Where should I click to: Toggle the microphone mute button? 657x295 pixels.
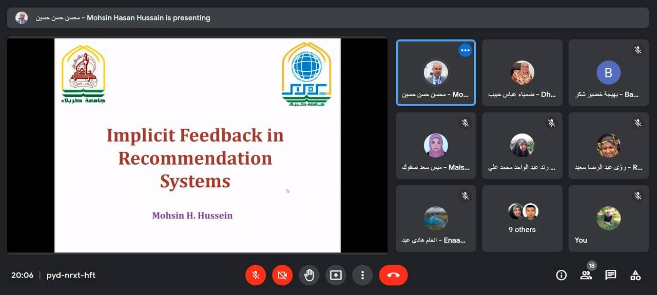coord(256,276)
